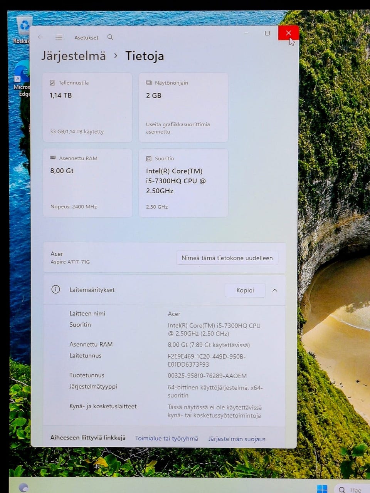Click the Aiheeseen liittyviä linkkejä label
This screenshot has width=370, height=493.
(x=88, y=438)
